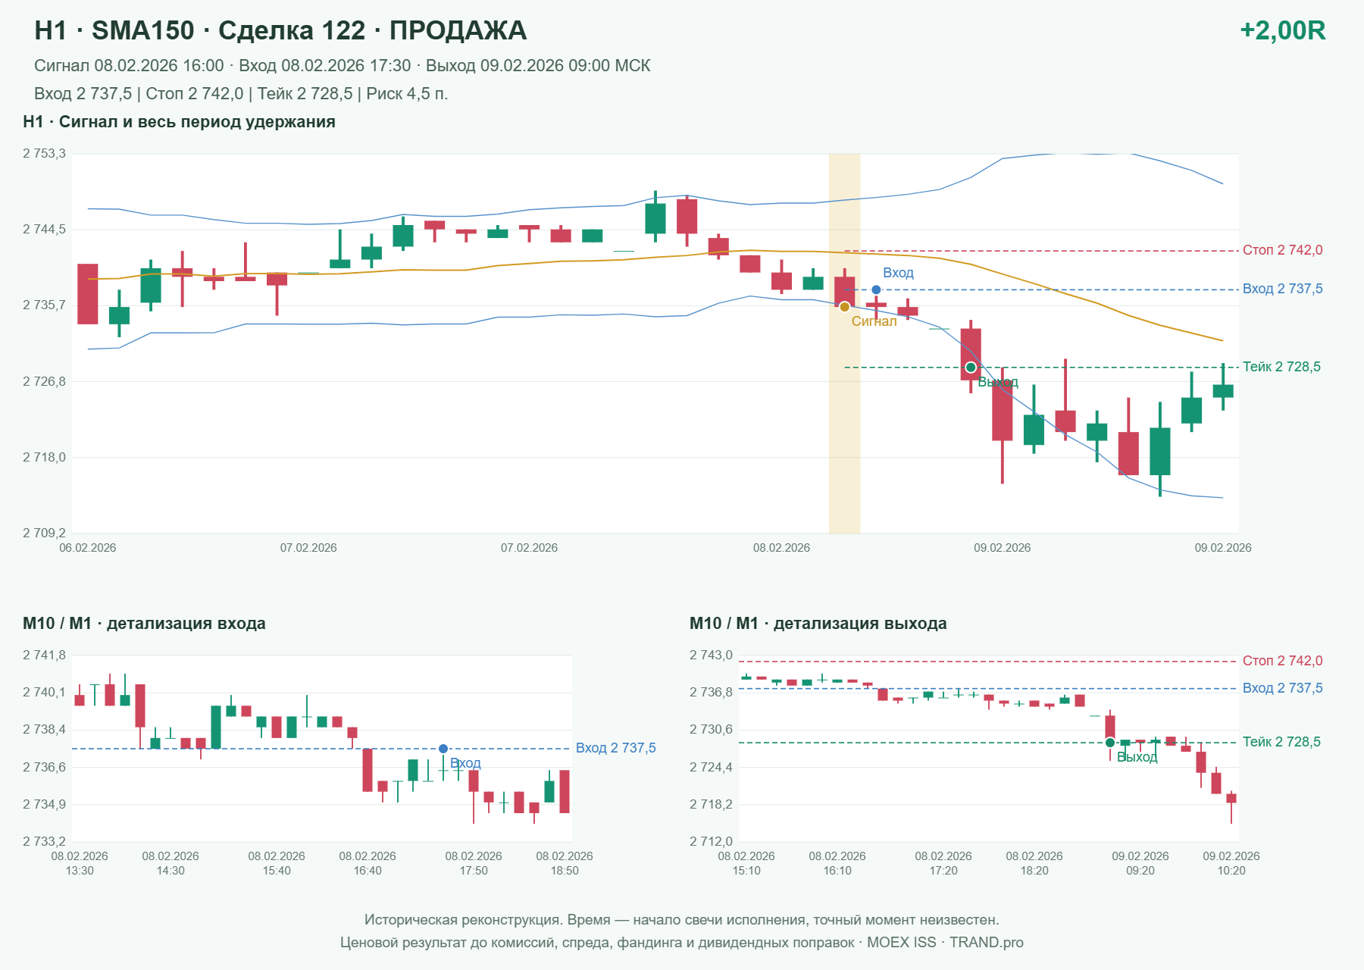Click the +2,00R result value
Screen dimensions: 1364x970
tap(1282, 30)
